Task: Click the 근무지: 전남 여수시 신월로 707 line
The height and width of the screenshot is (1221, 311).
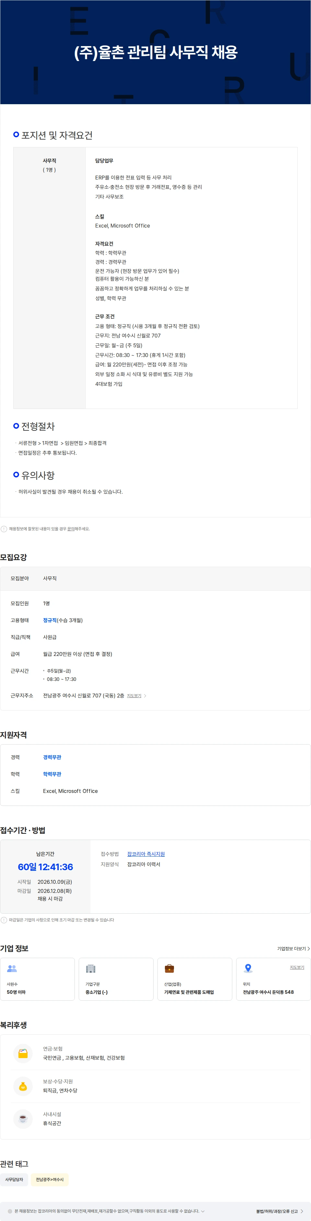Action: [x=128, y=336]
